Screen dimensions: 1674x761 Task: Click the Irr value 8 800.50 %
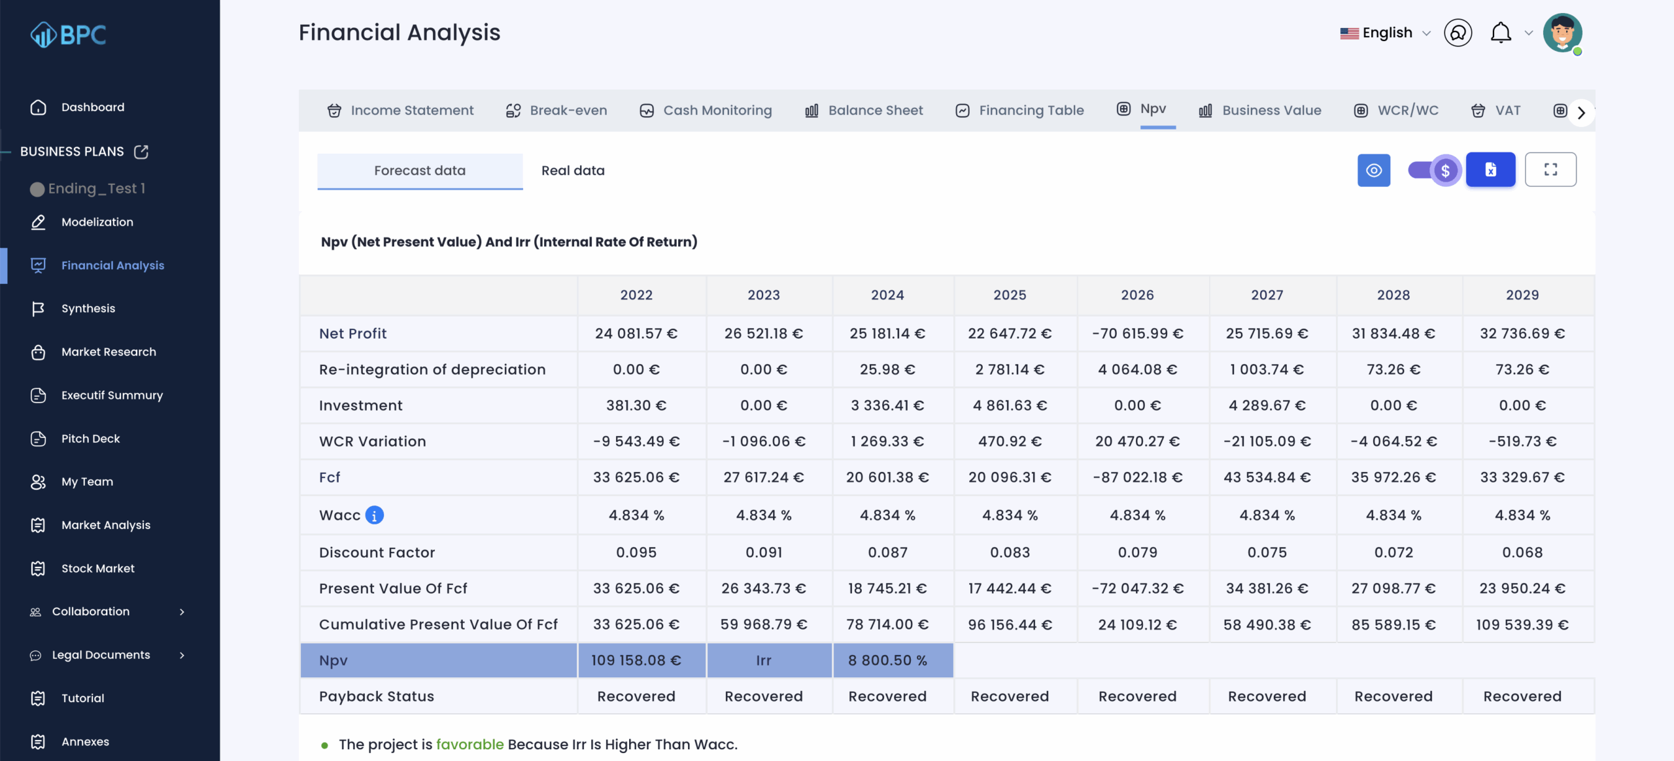(887, 660)
